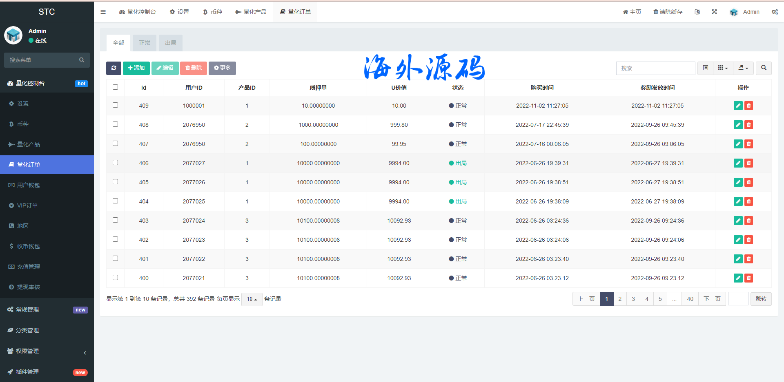Open the page size 10 dropdown
Viewport: 784px width, 382px height.
[252, 299]
